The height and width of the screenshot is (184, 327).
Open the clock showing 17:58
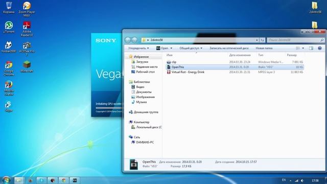[315, 180]
